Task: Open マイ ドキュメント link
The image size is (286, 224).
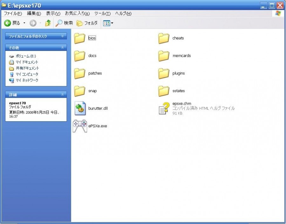Action: tap(27, 62)
